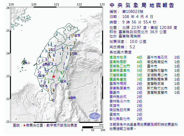The image size is (184, 136).
Task: Click the 花蓮 city label on the map
Action: 74,53
